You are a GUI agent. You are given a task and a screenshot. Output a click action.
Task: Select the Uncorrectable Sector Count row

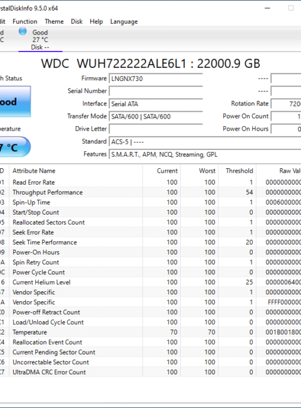[x=150, y=362]
